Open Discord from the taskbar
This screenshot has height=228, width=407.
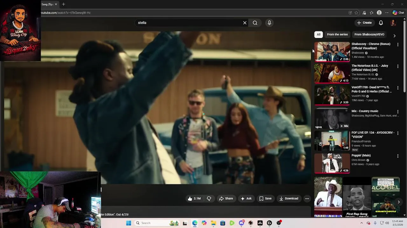click(241, 223)
